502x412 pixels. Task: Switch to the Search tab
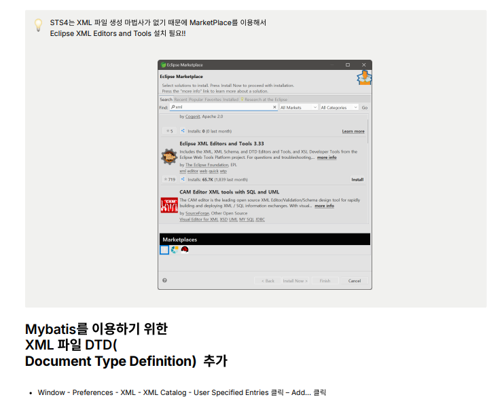(x=166, y=100)
